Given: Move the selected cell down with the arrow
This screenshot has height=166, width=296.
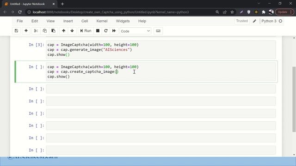Looking at the screenshot, I should click(72, 31).
